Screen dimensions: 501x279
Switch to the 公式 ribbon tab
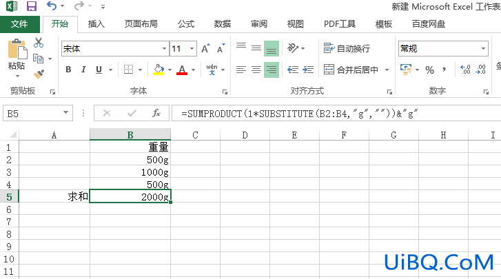click(x=186, y=24)
